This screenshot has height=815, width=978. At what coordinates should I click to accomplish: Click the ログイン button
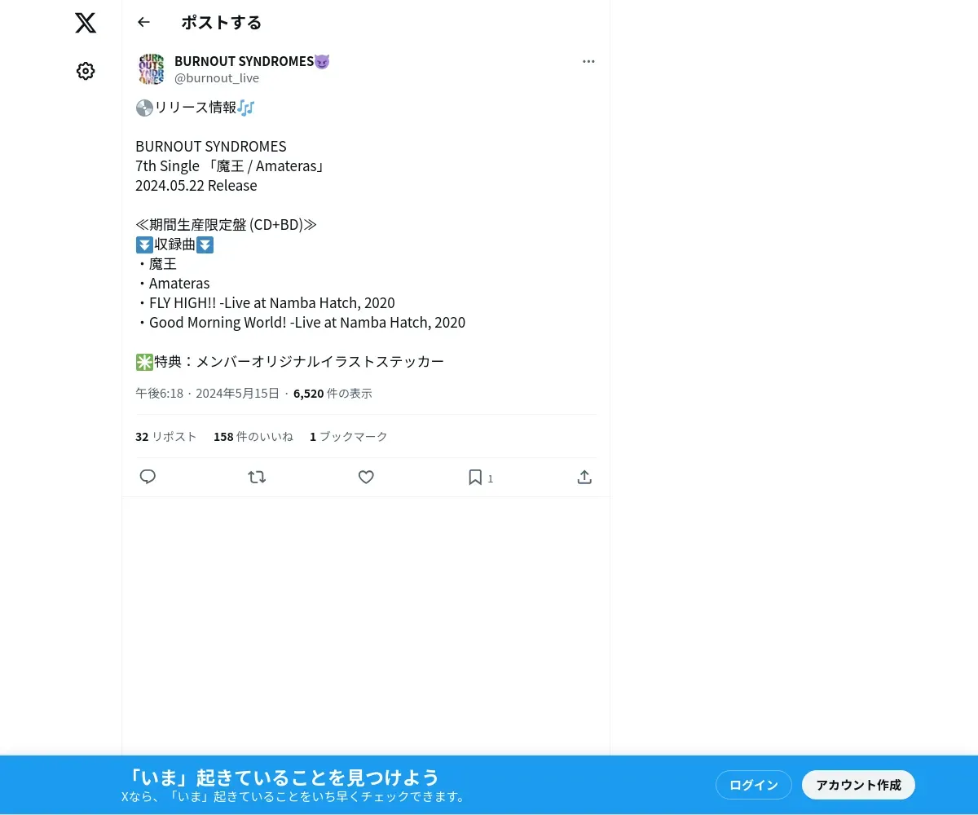click(x=754, y=785)
